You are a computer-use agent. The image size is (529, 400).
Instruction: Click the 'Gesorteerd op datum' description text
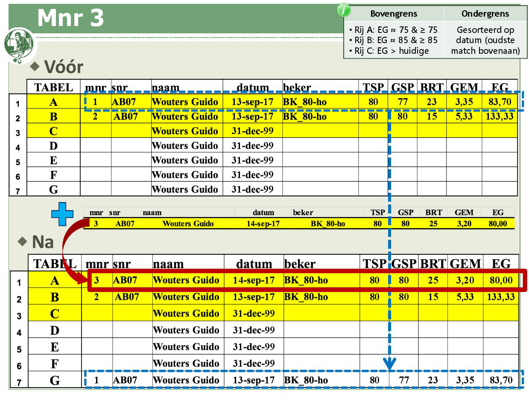(485, 41)
